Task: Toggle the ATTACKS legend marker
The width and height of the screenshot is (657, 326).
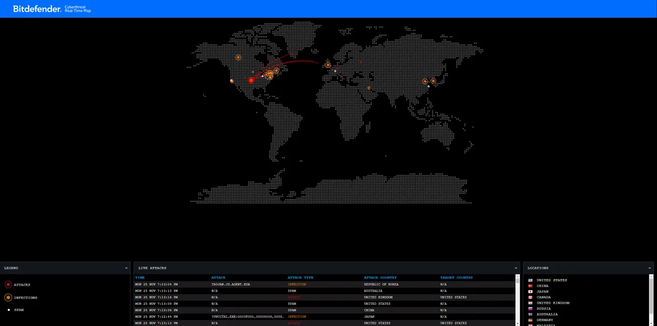Action: pos(8,284)
